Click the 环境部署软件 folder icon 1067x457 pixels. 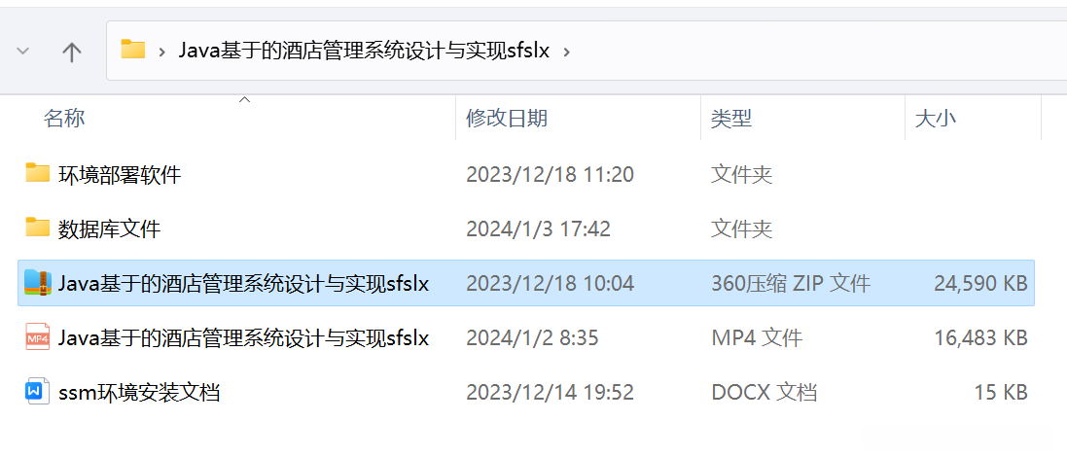pos(37,174)
